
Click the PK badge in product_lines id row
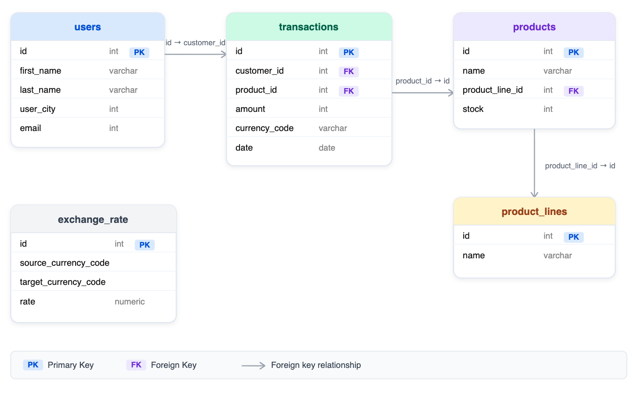pyautogui.click(x=574, y=237)
